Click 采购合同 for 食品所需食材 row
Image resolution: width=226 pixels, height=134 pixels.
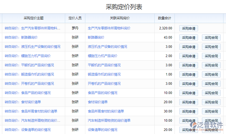pyautogui.click(x=211, y=111)
